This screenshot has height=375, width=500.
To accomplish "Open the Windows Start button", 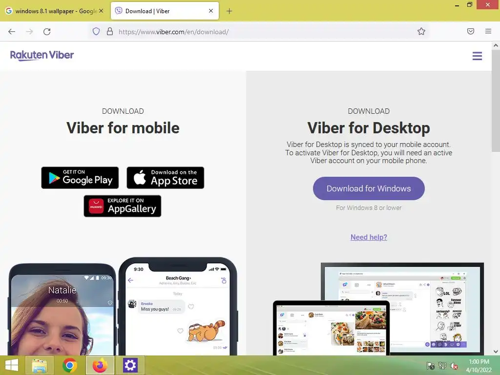I will coord(12,365).
